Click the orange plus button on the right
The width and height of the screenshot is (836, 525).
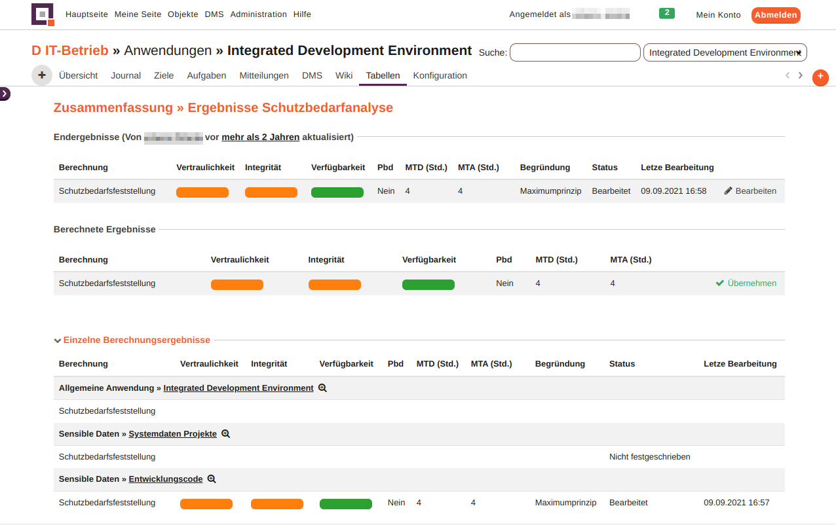(x=820, y=77)
